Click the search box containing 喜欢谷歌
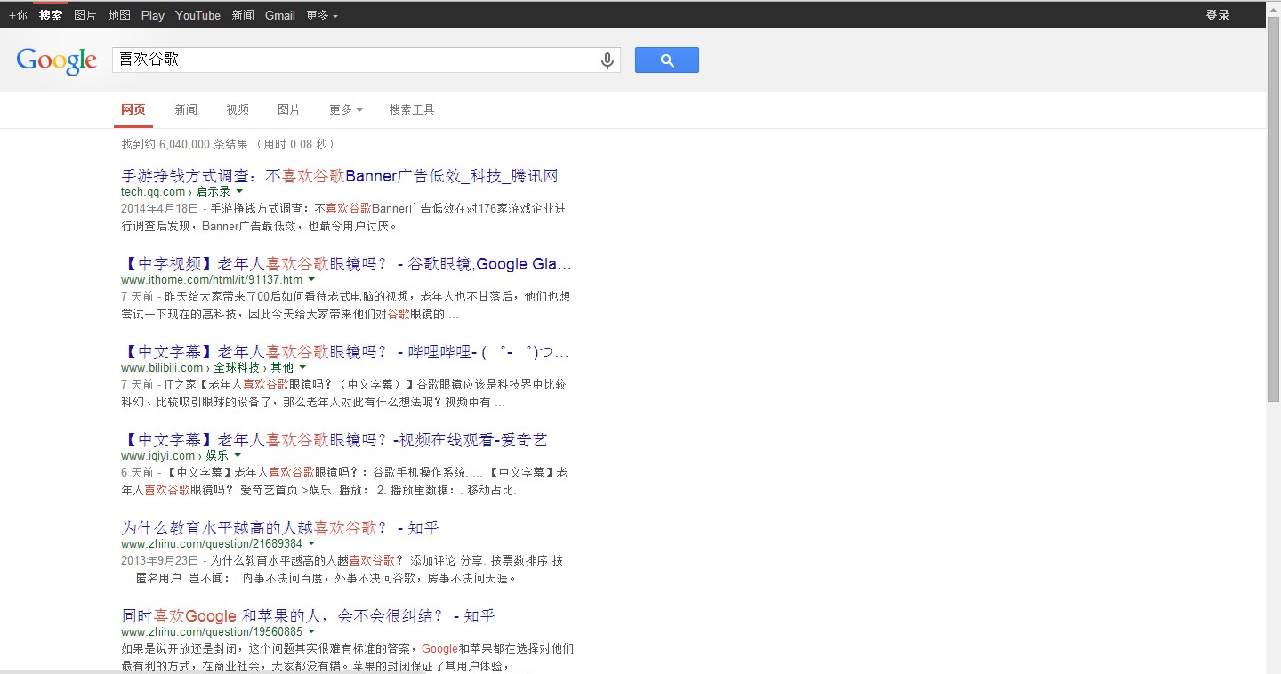 356,60
